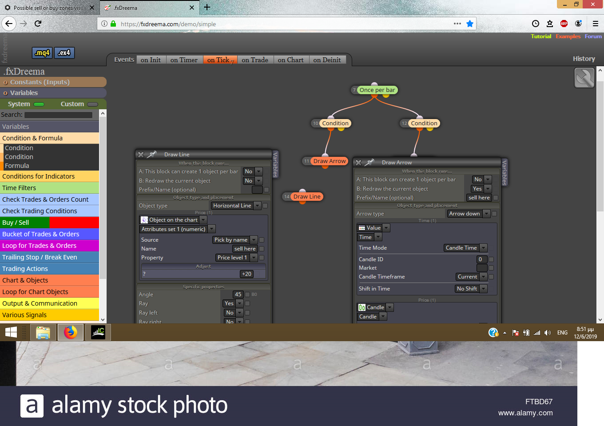Viewport: 604px width, 426px height.
Task: Open File Explorer from the taskbar
Action: [43, 332]
